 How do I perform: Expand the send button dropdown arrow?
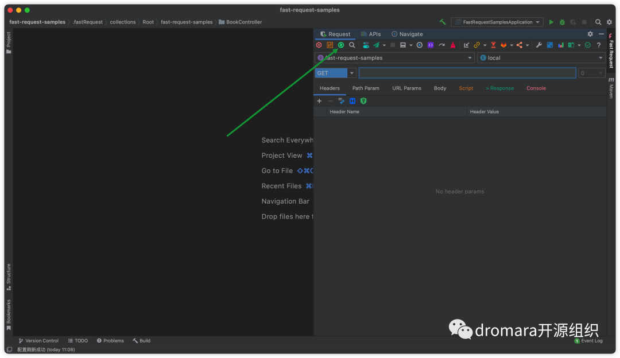(x=384, y=45)
